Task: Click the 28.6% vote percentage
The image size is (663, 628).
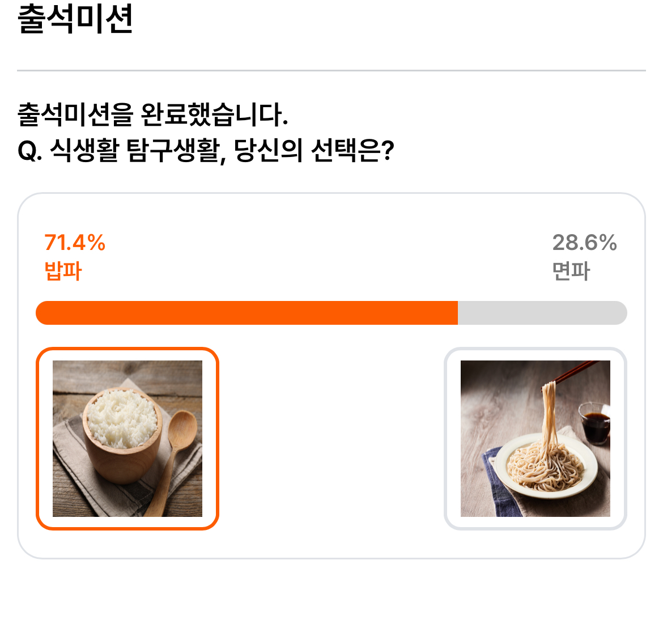Action: pos(584,243)
